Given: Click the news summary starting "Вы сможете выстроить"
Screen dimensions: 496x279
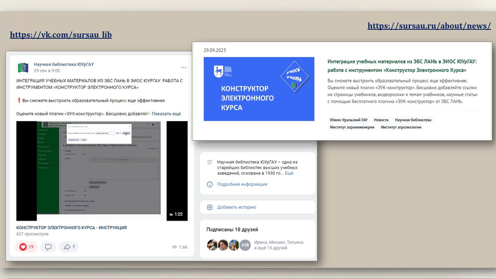Looking at the screenshot, I should [403, 91].
